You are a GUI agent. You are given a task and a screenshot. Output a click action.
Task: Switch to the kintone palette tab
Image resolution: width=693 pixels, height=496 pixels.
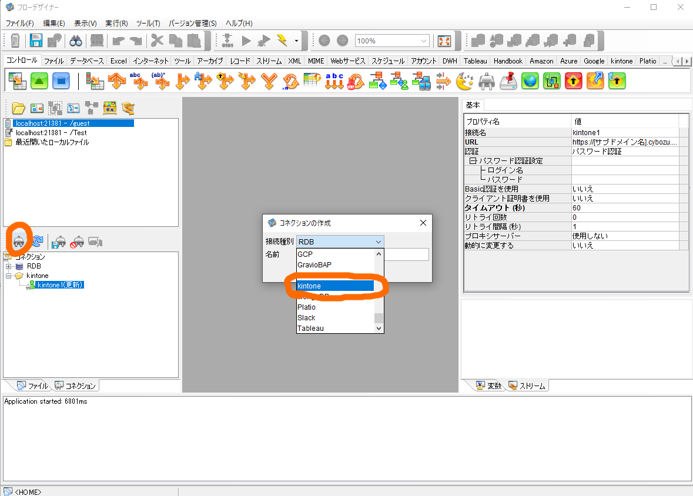(621, 61)
